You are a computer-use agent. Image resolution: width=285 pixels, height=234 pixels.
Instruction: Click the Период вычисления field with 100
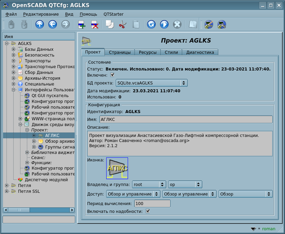click(152, 204)
